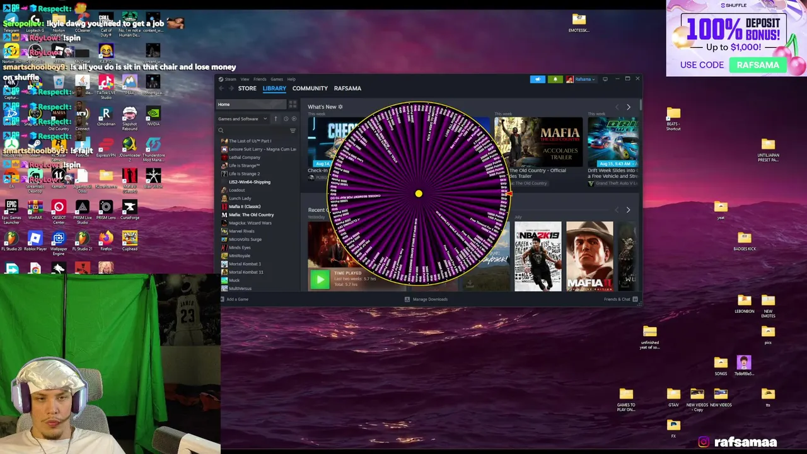Click the library sort ascending arrow
Screen dimensions: 807x454
276,119
